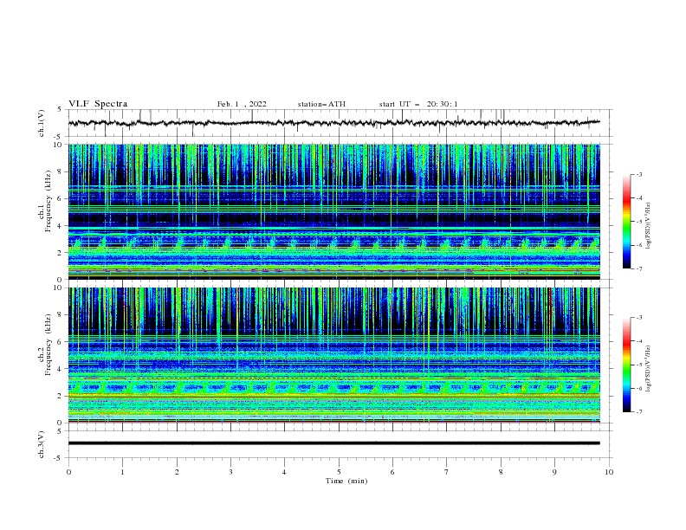Click the "ch.3(V)" axis label
Screen dimensions: 686x530
click(x=42, y=444)
